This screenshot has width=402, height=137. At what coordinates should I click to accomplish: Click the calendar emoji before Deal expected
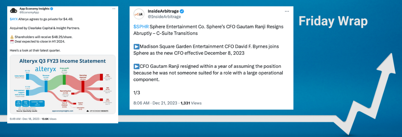click(12, 41)
